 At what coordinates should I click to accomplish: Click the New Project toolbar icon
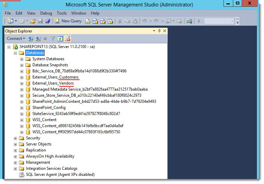click(x=10, y=21)
